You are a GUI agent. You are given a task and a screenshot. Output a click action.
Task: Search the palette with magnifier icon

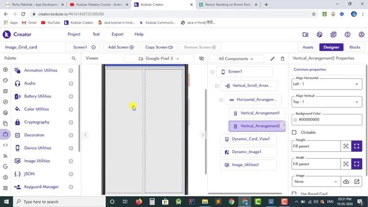(74, 58)
